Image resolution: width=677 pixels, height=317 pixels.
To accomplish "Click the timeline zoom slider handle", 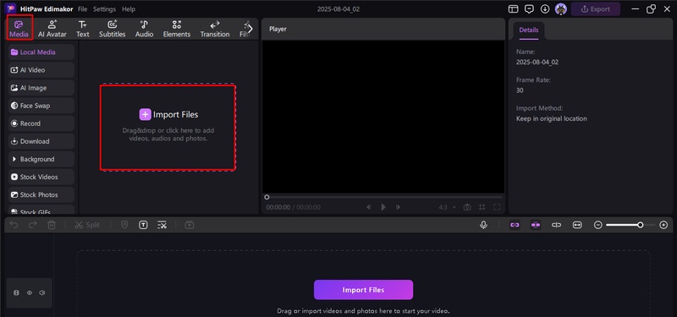I will (641, 225).
